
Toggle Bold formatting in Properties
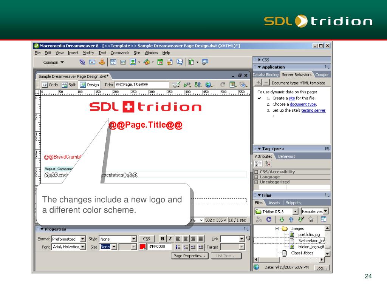[163, 239]
